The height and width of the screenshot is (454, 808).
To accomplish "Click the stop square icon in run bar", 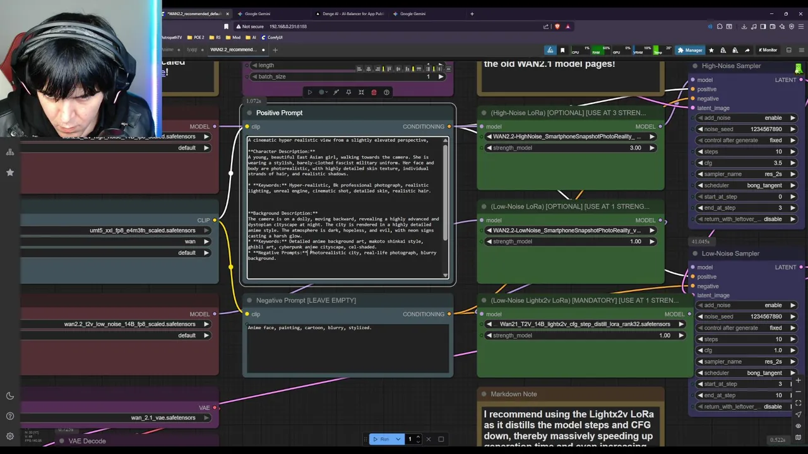I will click(x=441, y=439).
